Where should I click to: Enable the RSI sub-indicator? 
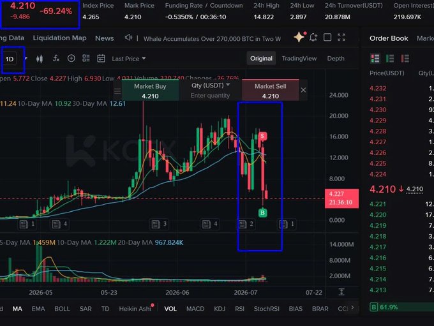tap(240, 309)
